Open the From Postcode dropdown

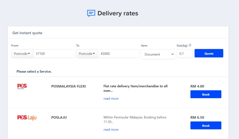(22, 53)
